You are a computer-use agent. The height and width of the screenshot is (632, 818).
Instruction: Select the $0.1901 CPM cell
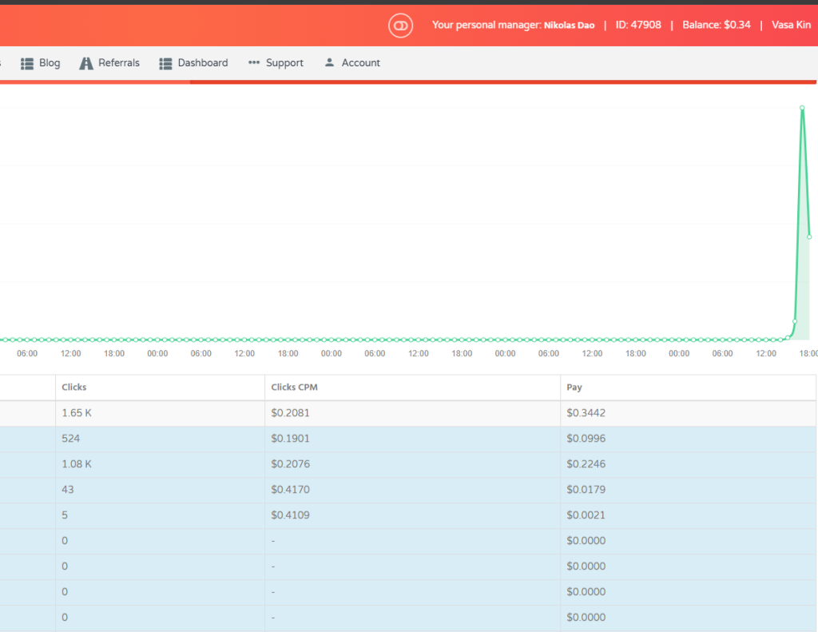point(413,439)
